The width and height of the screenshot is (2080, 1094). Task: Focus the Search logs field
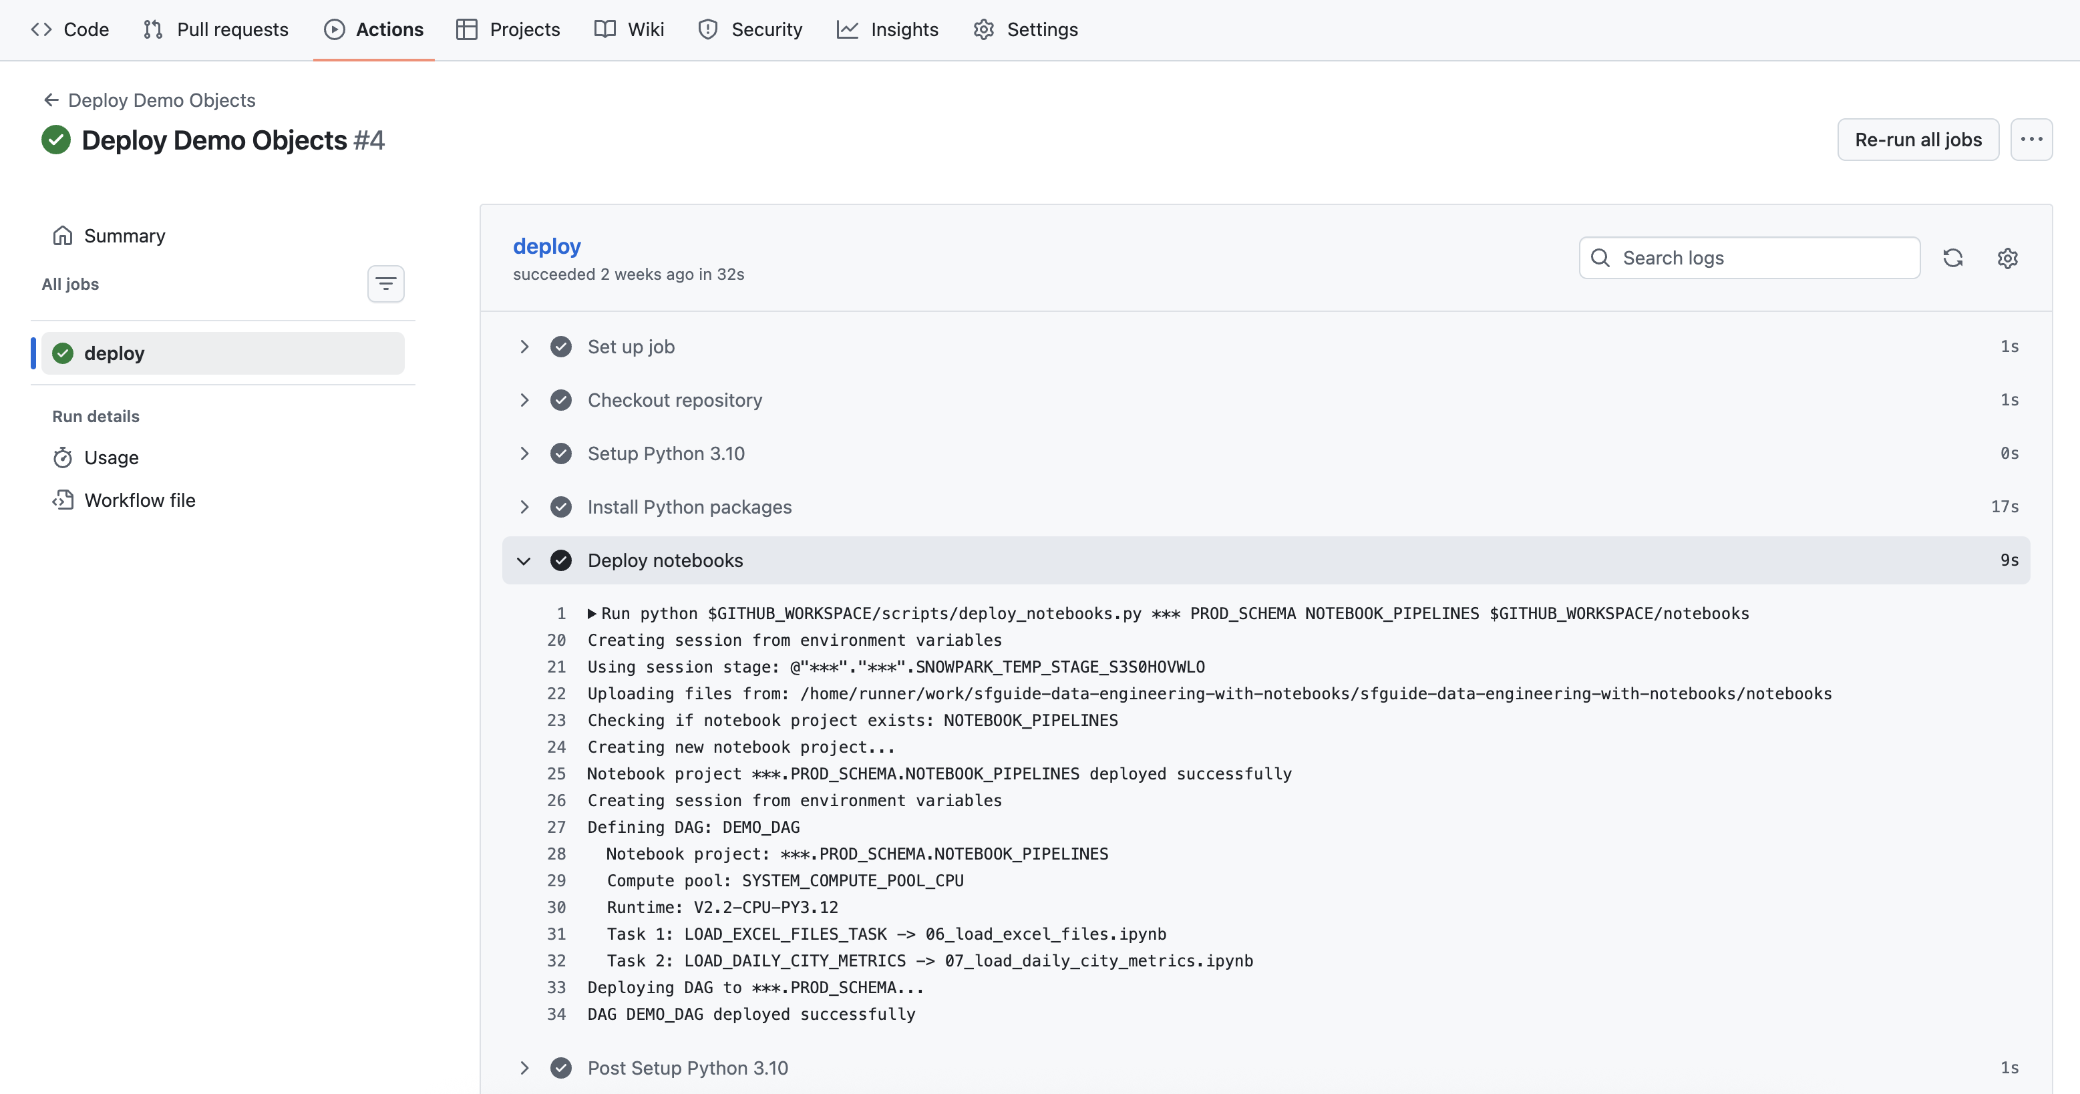pos(1749,258)
